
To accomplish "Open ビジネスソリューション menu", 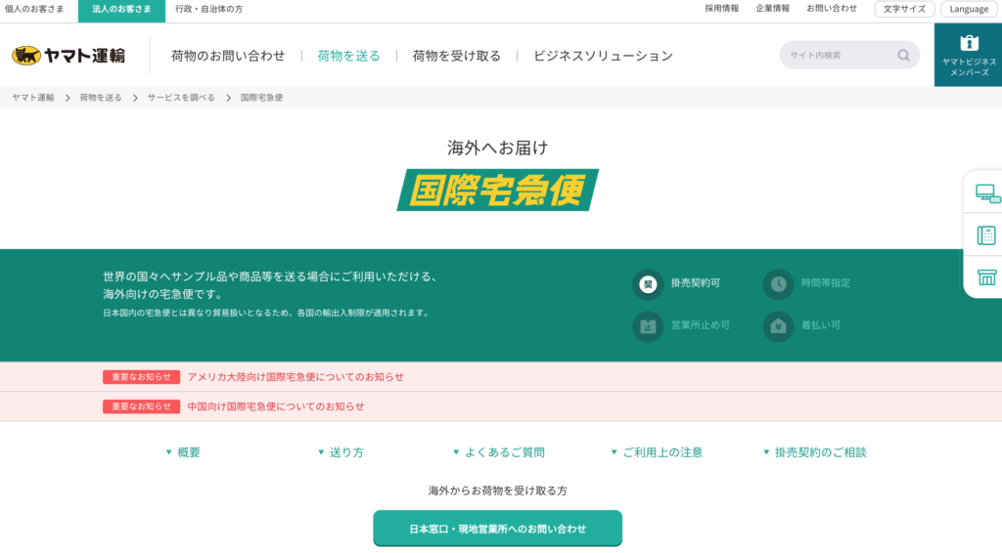I will pyautogui.click(x=603, y=56).
